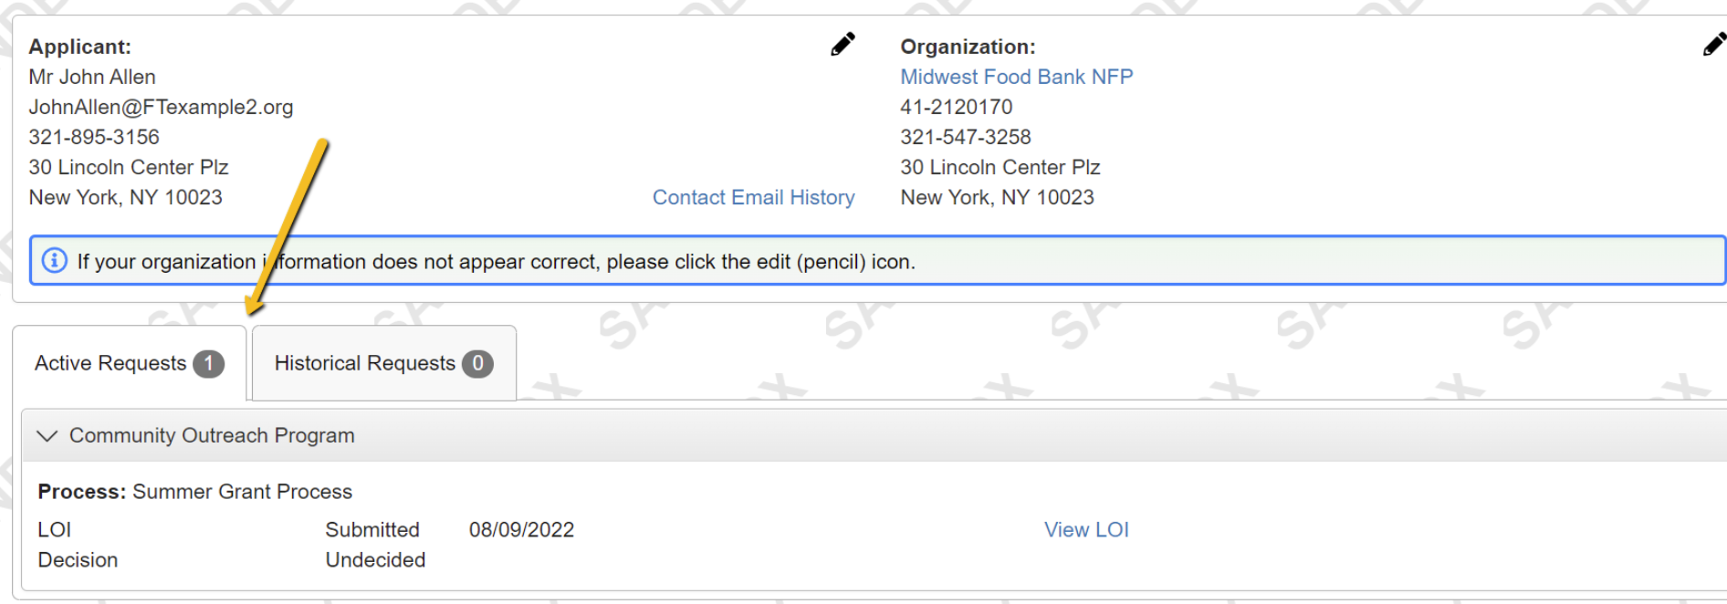Click the applicant email JohnAllen@FTexample2.org

coord(161,107)
